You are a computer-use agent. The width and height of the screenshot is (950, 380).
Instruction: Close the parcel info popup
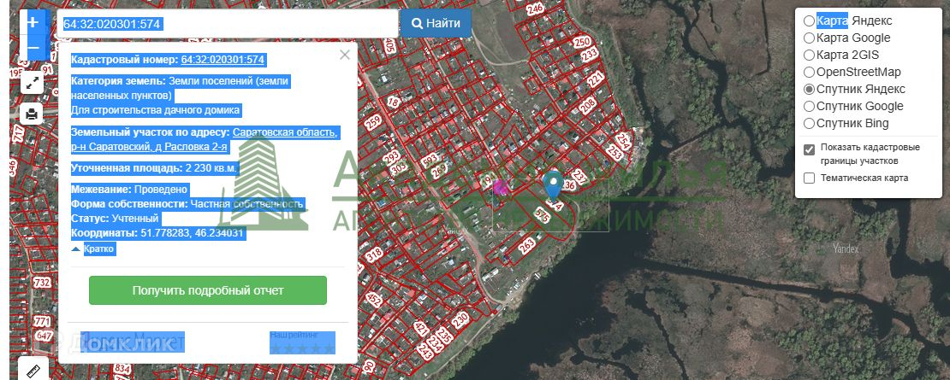(x=345, y=55)
